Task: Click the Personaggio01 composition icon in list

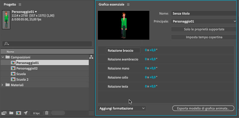Action: pos(13,63)
